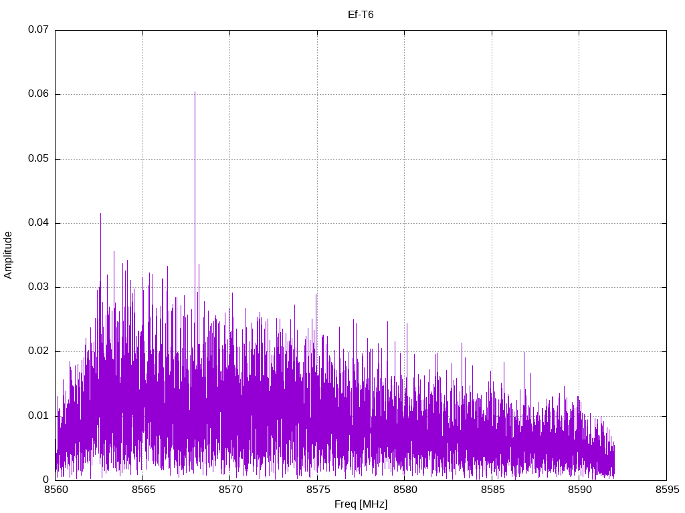
Task: Select the 0.04 peak near 8562.5 MHz
Action: point(100,215)
